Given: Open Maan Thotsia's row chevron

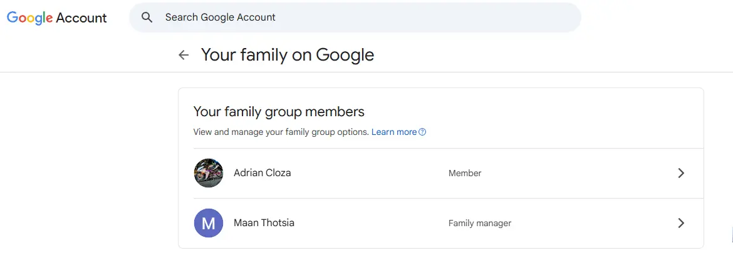Looking at the screenshot, I should pyautogui.click(x=680, y=223).
